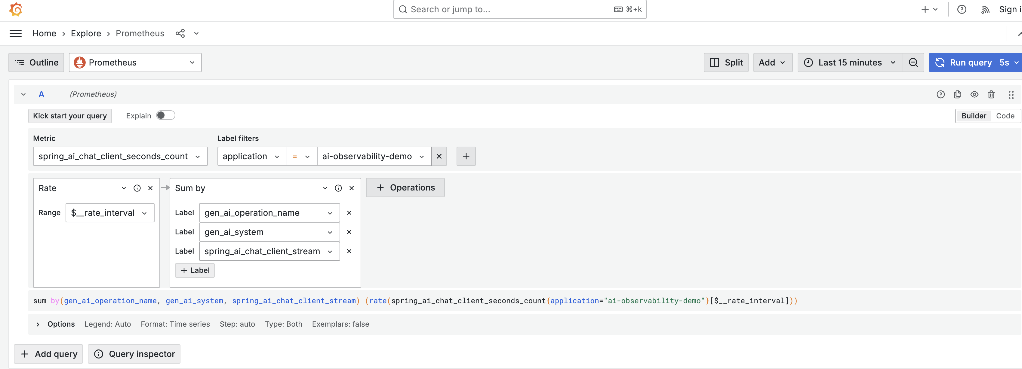The width and height of the screenshot is (1022, 369).
Task: Open the Query inspector
Action: (134, 354)
